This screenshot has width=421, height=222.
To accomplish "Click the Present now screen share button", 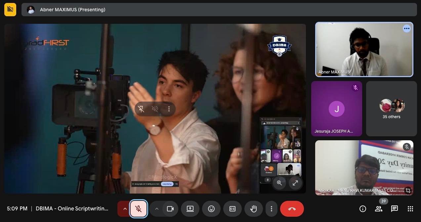I will [x=190, y=209].
